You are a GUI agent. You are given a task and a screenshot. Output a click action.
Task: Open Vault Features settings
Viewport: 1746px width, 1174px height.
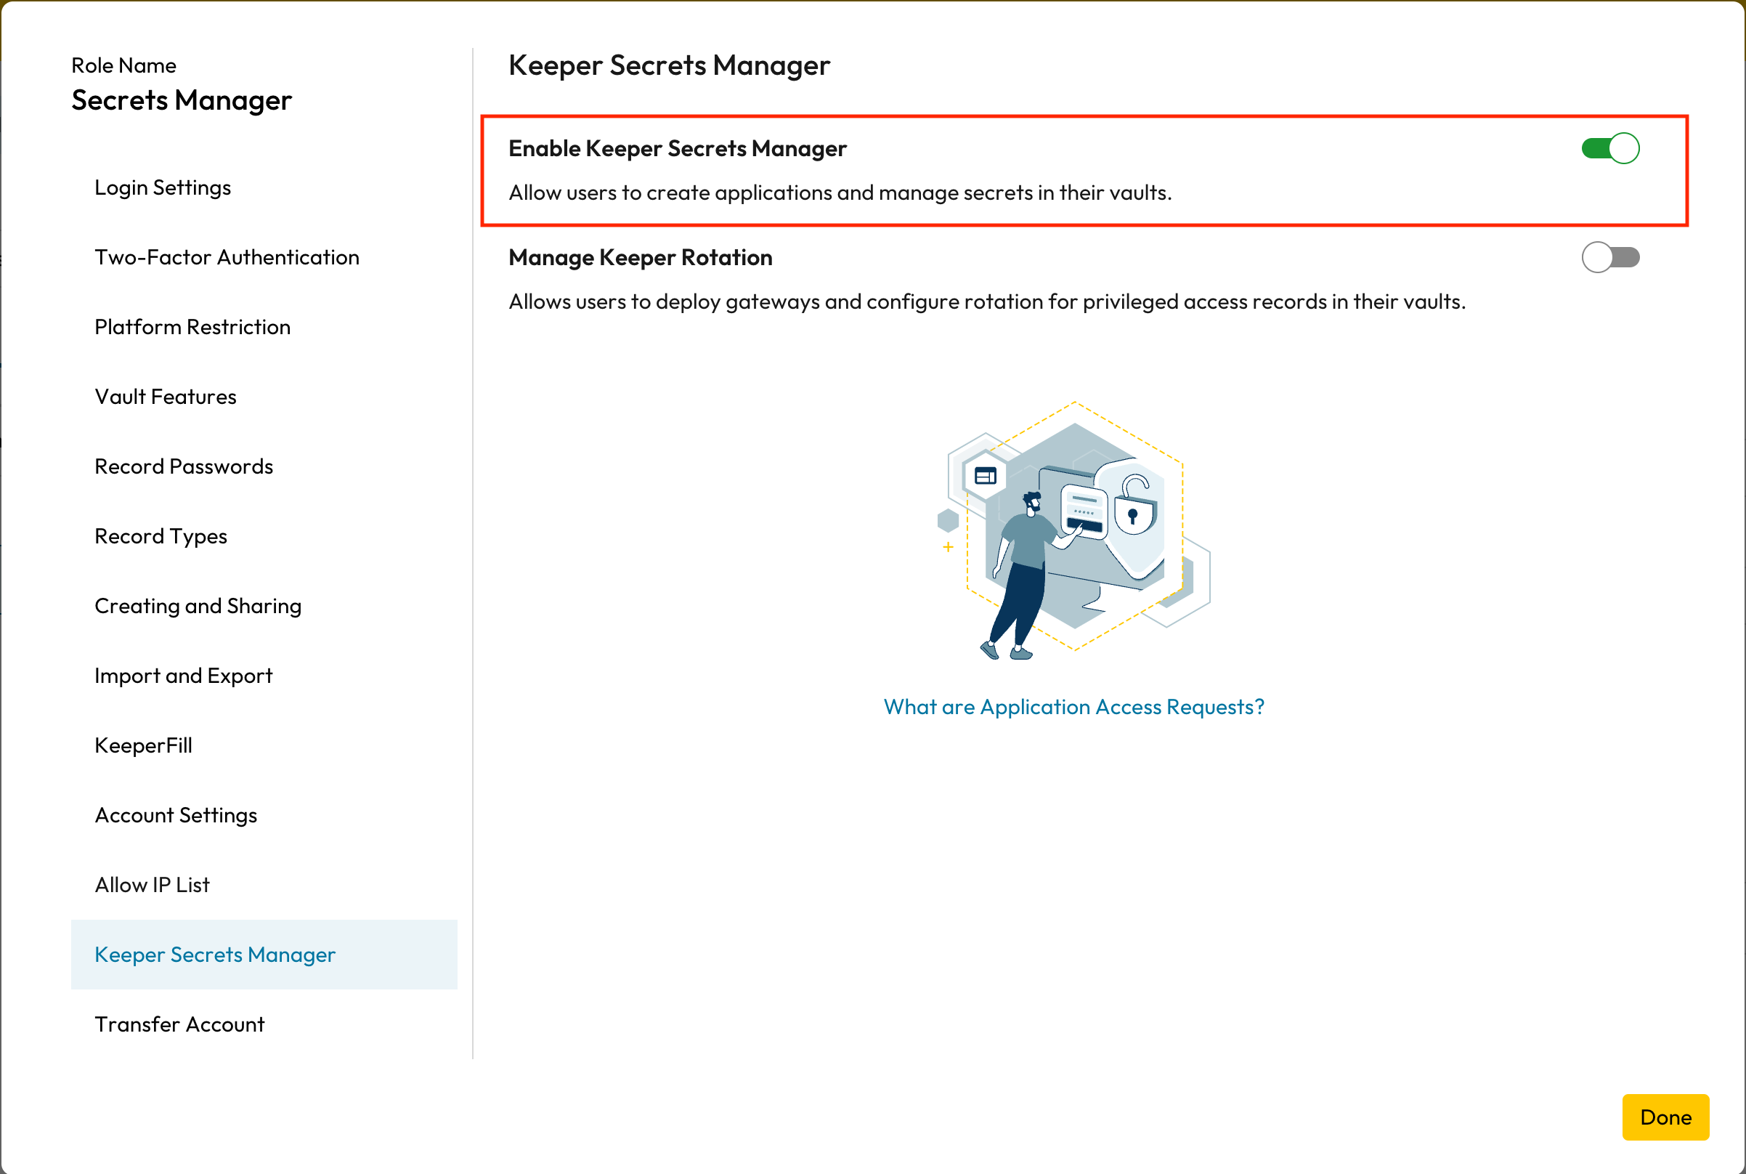pyautogui.click(x=166, y=397)
